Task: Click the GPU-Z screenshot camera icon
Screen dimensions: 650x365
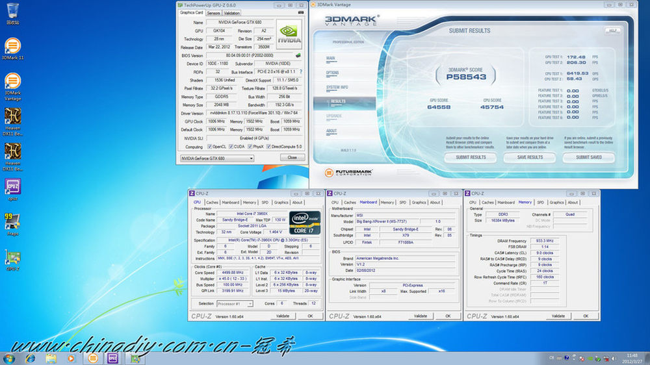Action: [301, 13]
